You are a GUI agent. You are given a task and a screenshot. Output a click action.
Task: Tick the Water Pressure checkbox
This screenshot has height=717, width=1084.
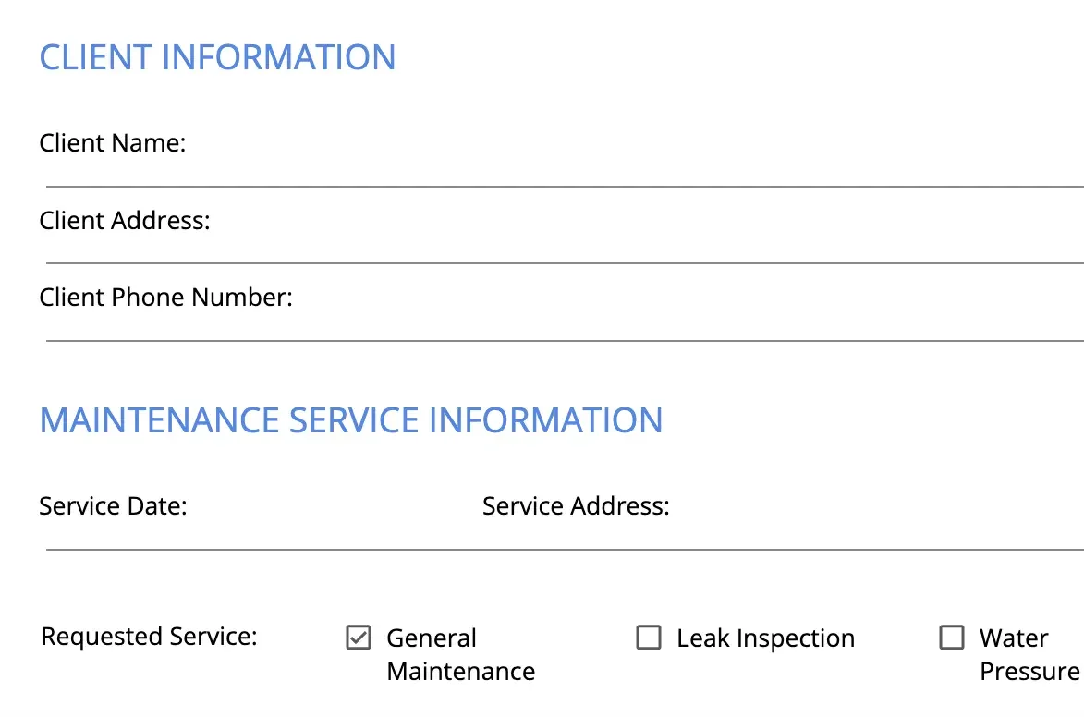[952, 638]
